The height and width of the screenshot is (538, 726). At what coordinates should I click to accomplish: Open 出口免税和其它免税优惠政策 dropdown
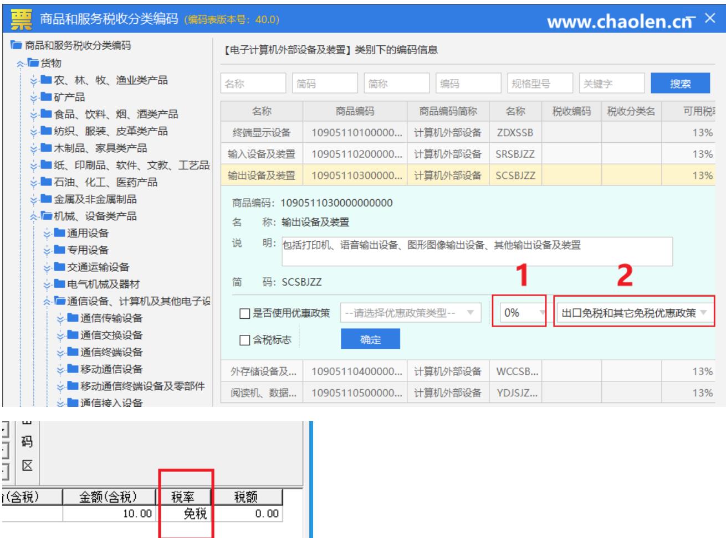click(635, 313)
